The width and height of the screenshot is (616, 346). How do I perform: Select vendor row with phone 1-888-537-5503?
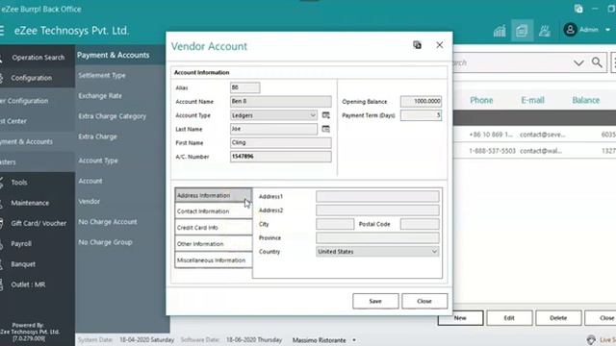(534, 151)
